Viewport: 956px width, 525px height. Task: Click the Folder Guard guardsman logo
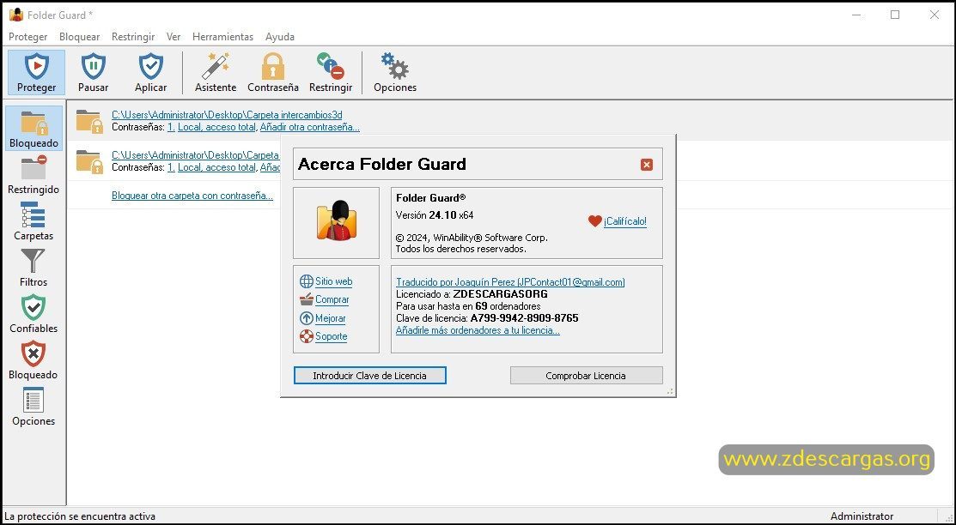tap(337, 220)
